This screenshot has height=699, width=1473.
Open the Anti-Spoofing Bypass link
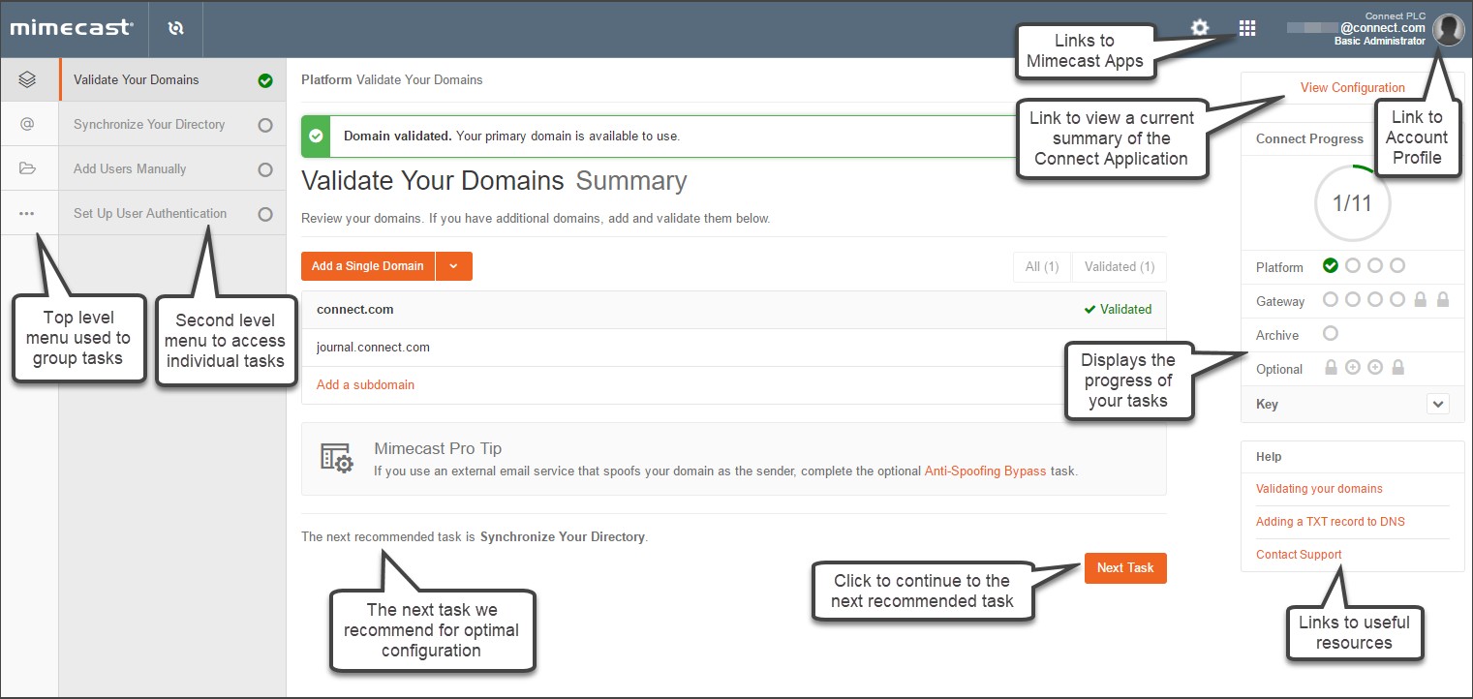point(985,471)
